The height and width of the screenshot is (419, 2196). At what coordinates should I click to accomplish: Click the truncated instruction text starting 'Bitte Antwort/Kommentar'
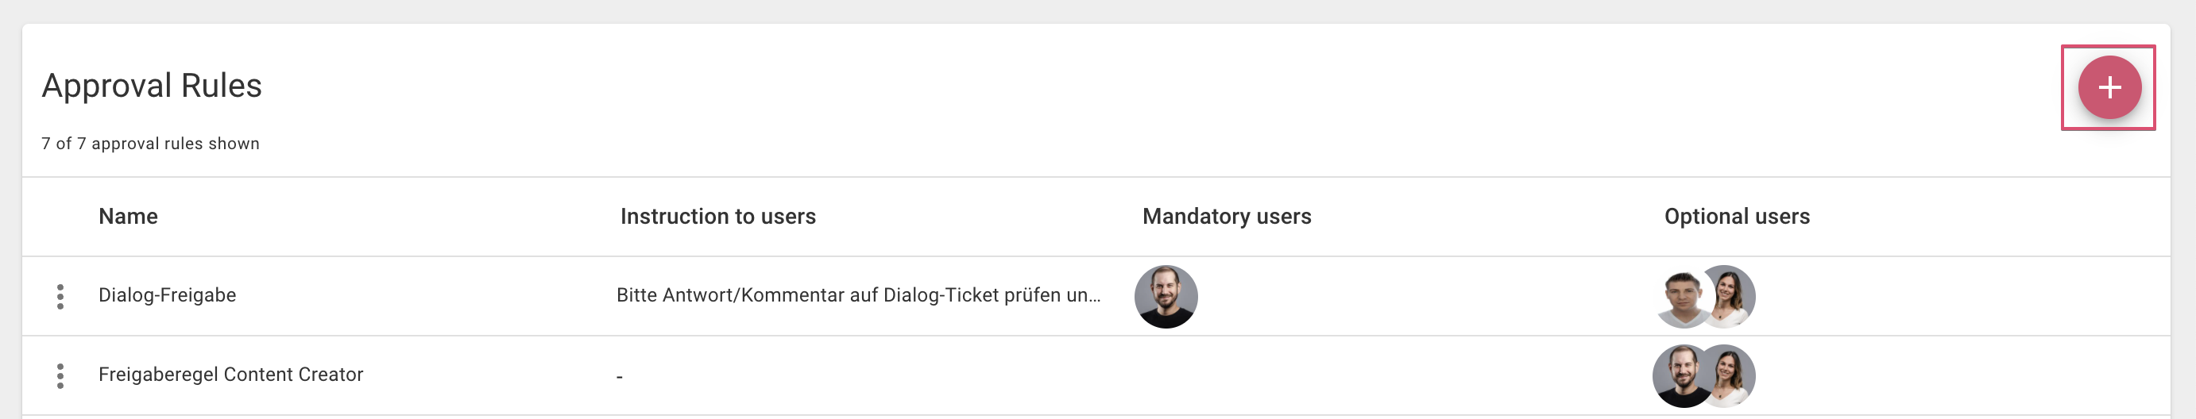(x=858, y=295)
